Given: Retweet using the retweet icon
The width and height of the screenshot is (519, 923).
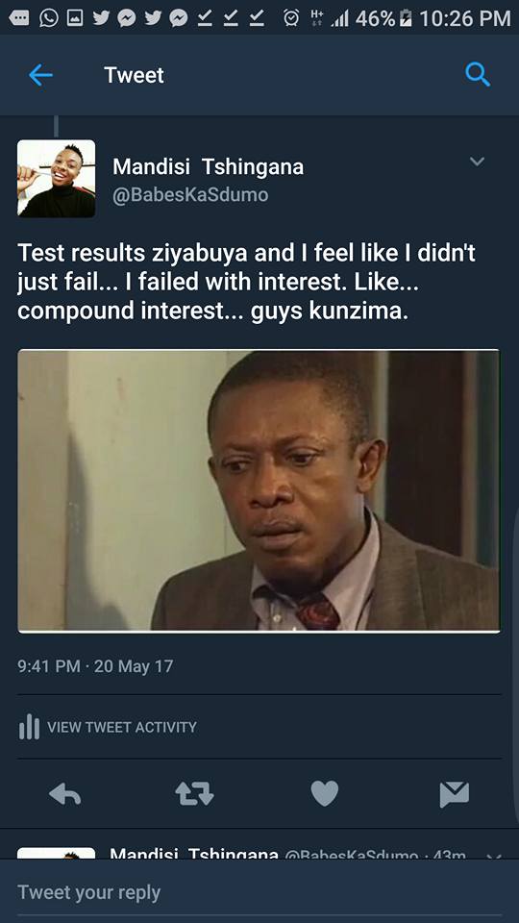Looking at the screenshot, I should [195, 793].
